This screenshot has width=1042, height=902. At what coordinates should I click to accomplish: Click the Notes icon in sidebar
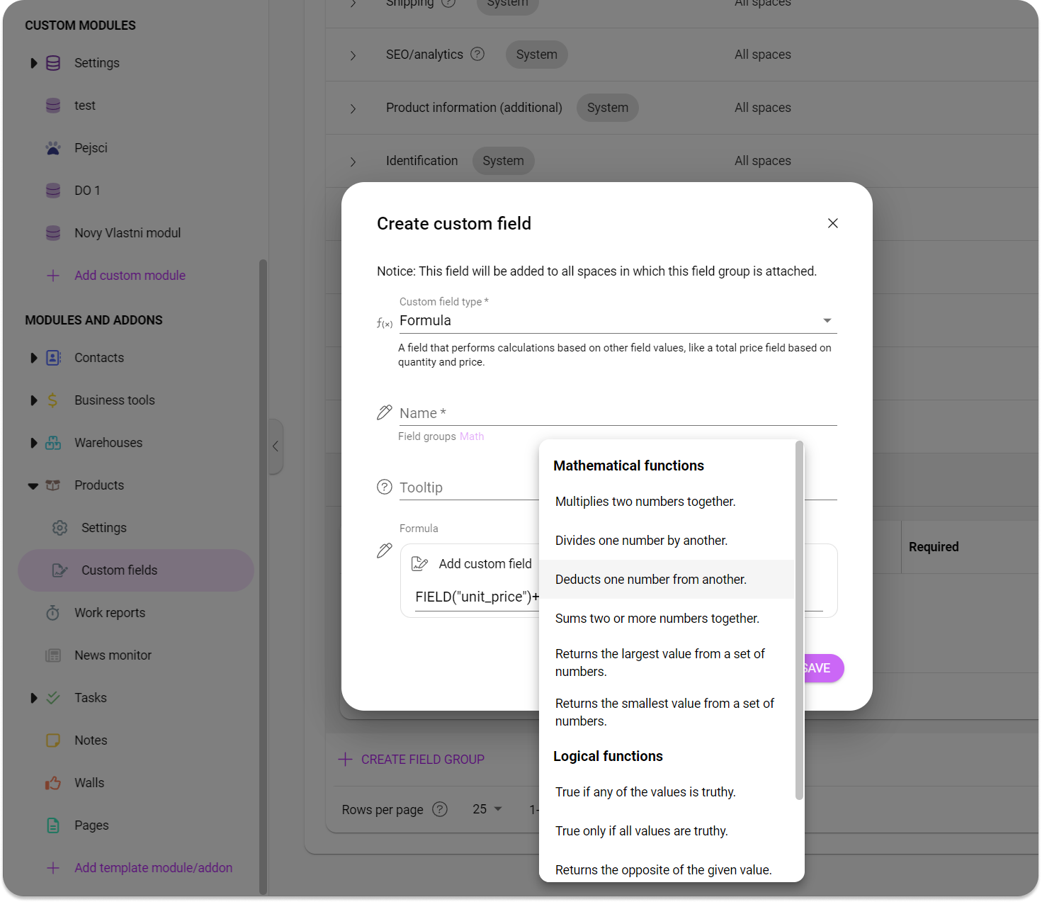tap(52, 740)
